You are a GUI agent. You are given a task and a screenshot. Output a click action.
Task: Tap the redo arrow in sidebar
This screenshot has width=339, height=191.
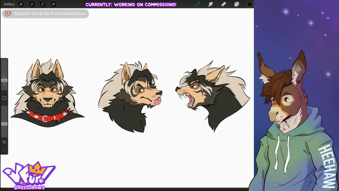tap(4, 150)
